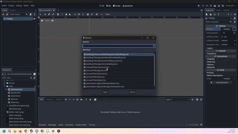Screen dimensions: 238x134
Task: Expand the Visibility section
Action: pos(210,59)
